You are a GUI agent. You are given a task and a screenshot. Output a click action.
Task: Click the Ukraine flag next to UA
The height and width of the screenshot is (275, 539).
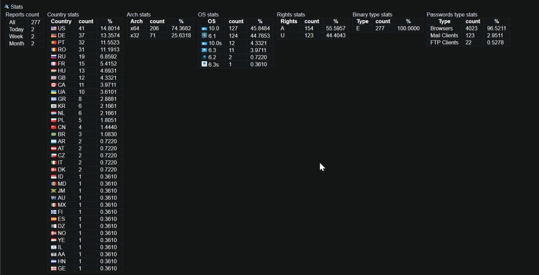coord(53,92)
